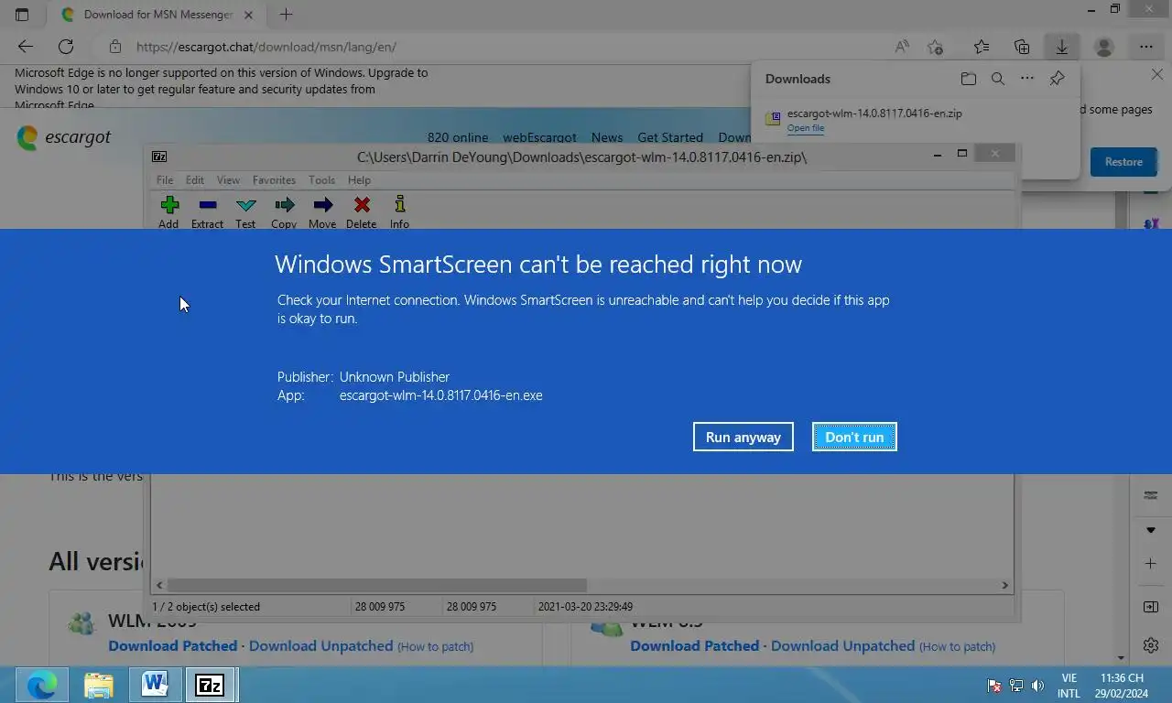This screenshot has width=1172, height=703.
Task: Click the Don't run button
Action: (854, 437)
